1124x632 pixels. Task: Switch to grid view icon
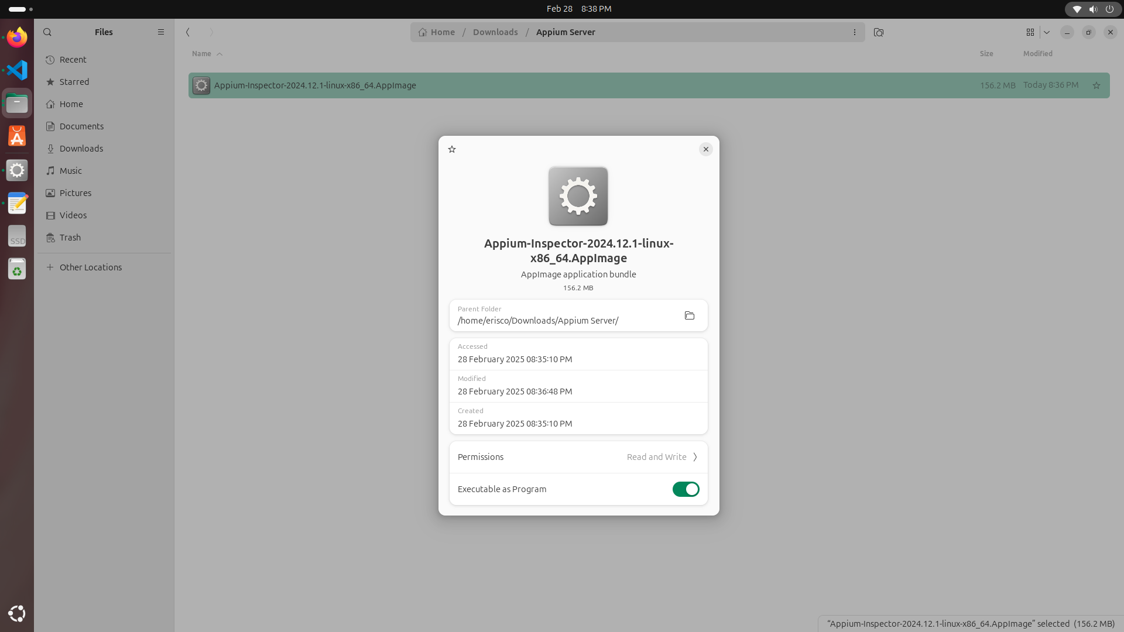pos(1030,32)
